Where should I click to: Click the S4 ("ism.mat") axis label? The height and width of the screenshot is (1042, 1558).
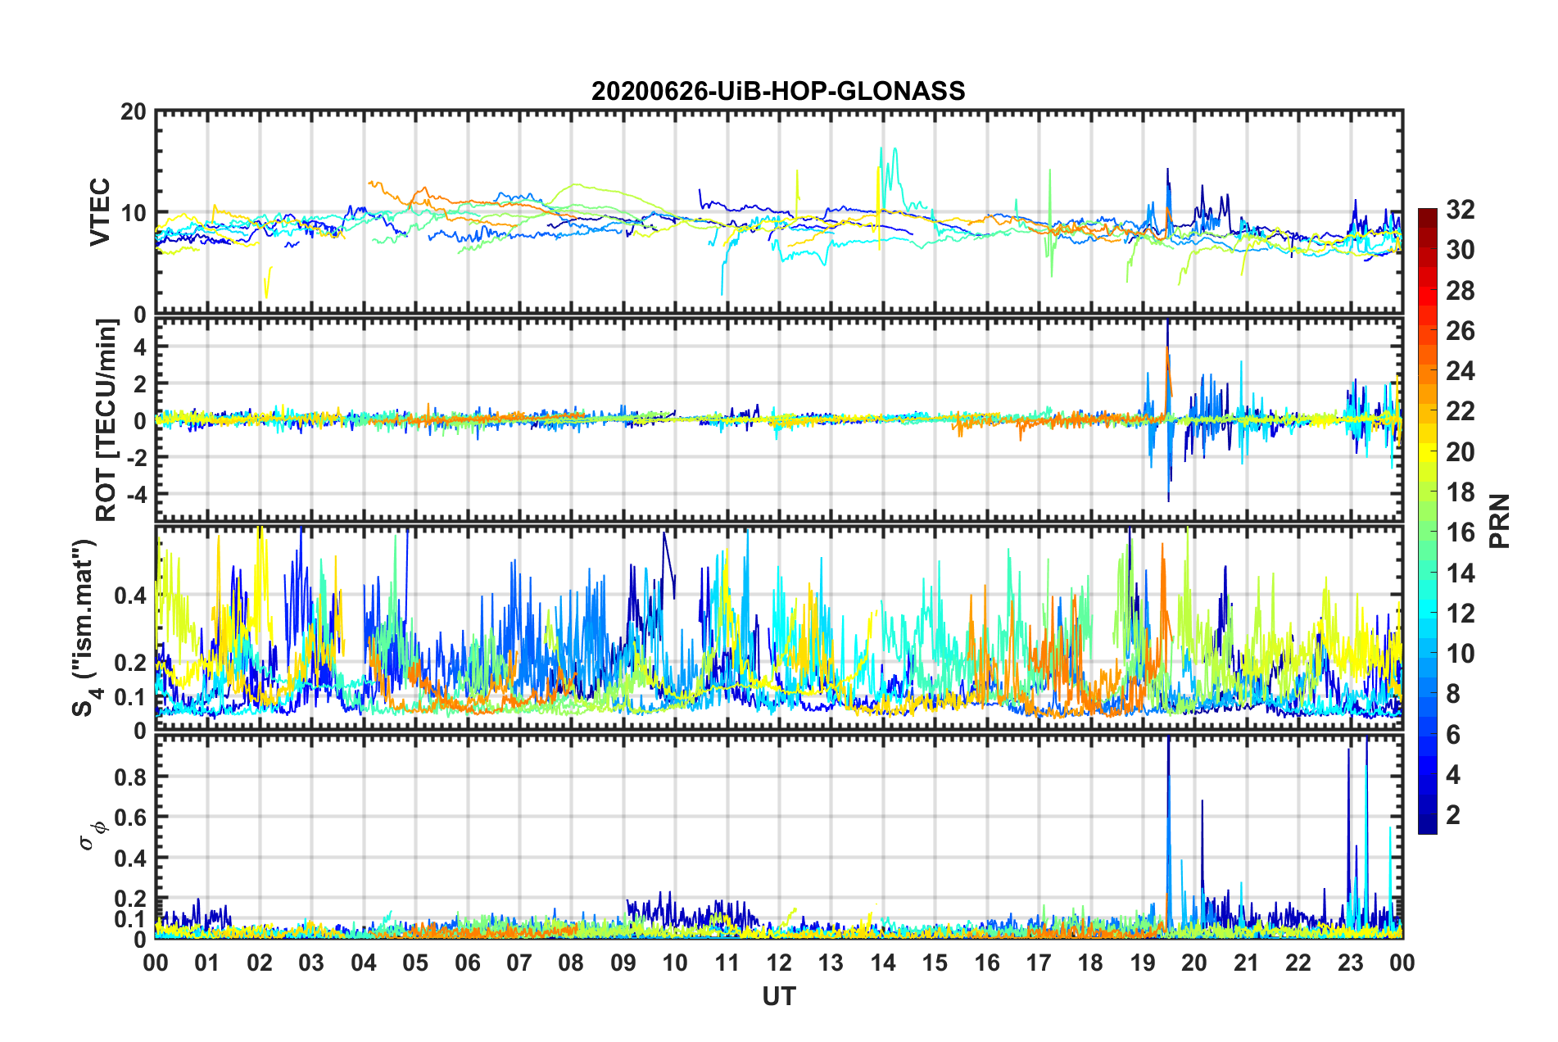click(x=85, y=628)
